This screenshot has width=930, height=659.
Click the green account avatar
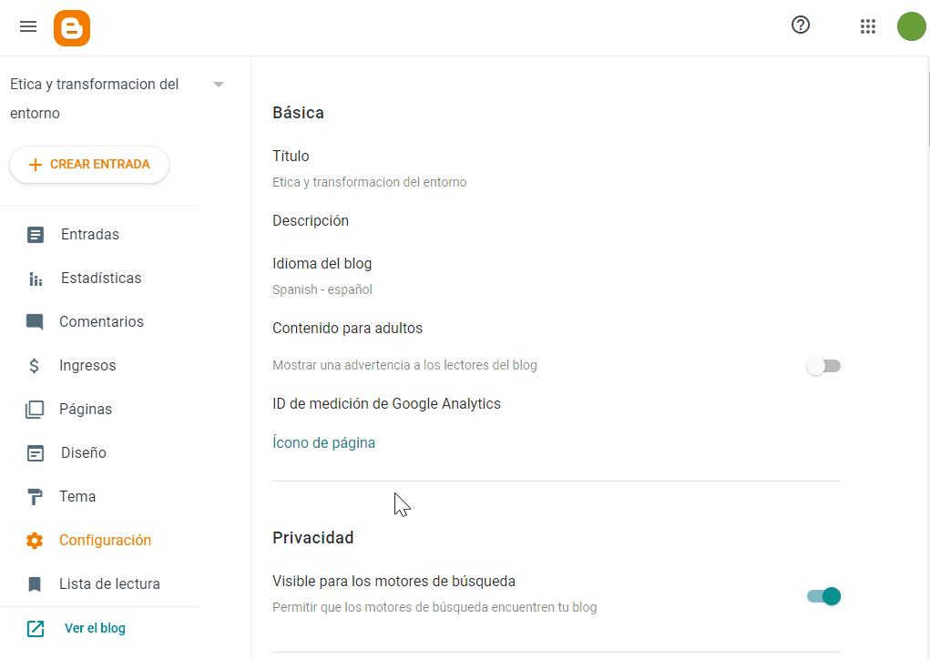[912, 26]
